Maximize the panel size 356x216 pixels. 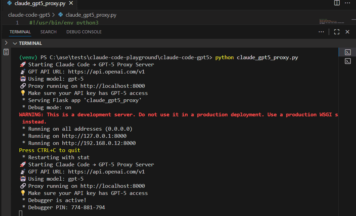pos(337,32)
